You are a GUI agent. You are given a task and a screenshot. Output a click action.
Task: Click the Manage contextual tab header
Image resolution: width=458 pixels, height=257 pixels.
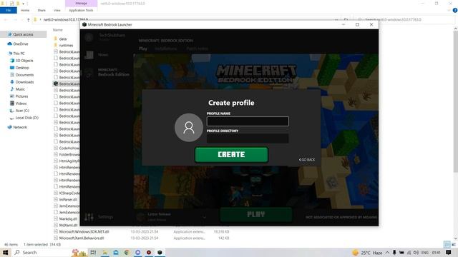[x=81, y=3]
